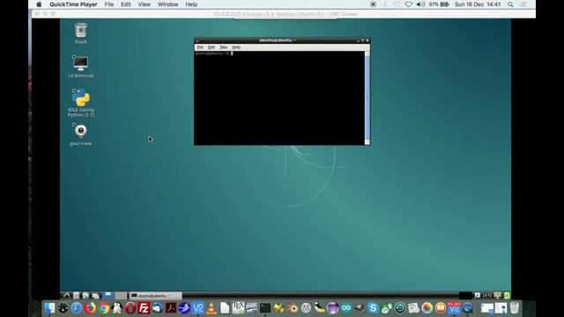
Task: Switch to the second workspace in the LXDE pager
Action: [121, 296]
